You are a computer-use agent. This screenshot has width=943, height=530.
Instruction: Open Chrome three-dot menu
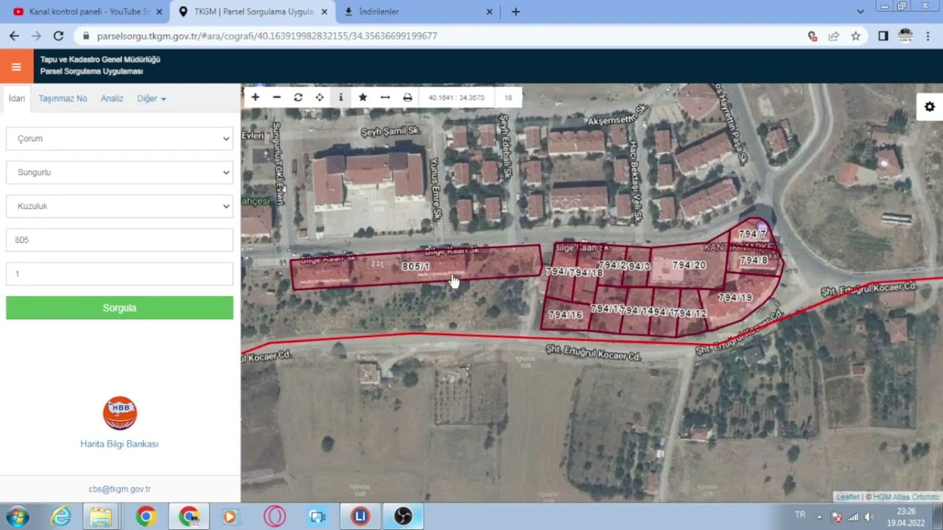tap(928, 35)
